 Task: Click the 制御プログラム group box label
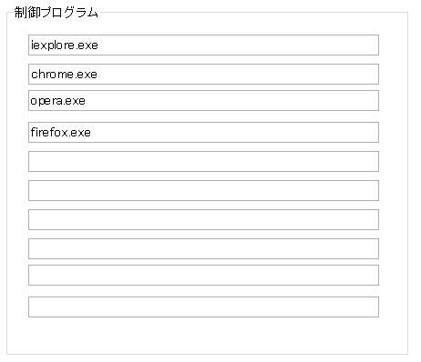pos(56,13)
